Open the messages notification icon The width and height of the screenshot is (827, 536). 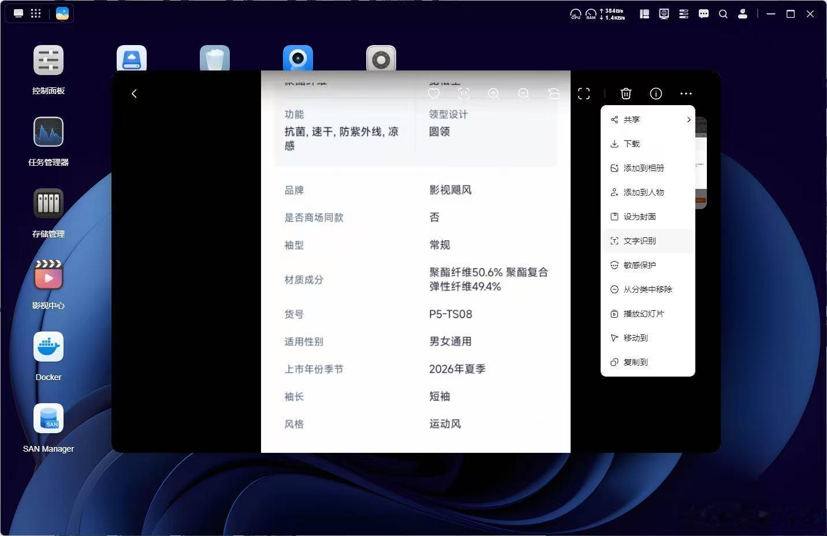click(x=703, y=14)
